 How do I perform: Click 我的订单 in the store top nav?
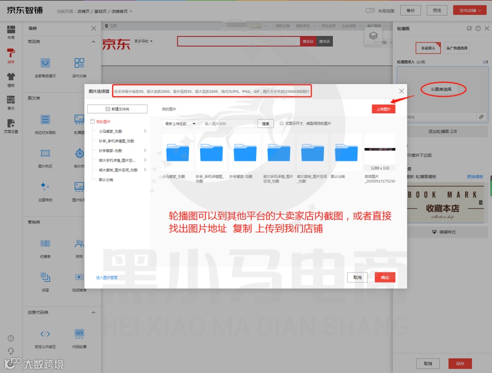pos(283,26)
